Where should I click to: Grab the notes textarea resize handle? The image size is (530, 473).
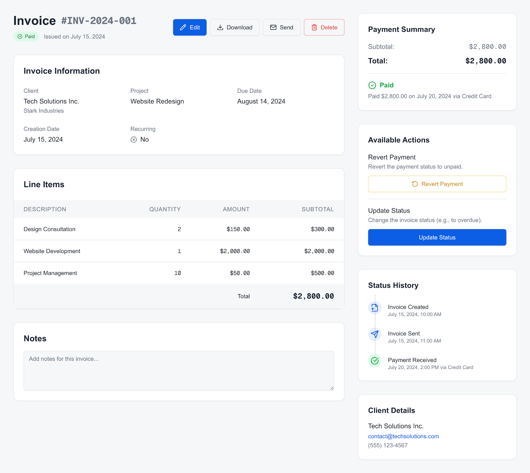click(332, 388)
